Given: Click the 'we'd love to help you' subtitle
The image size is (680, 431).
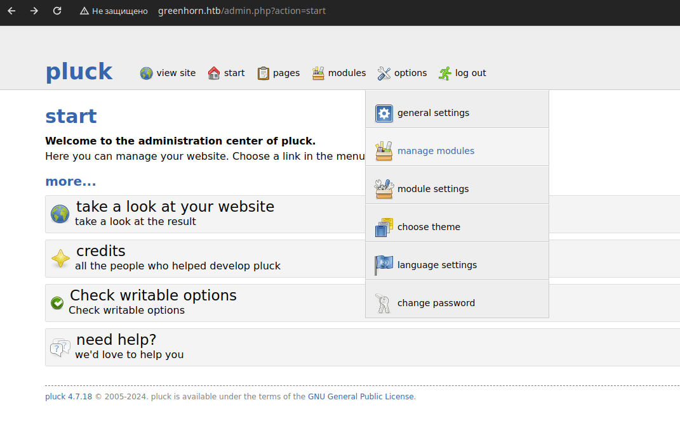Looking at the screenshot, I should tap(130, 355).
